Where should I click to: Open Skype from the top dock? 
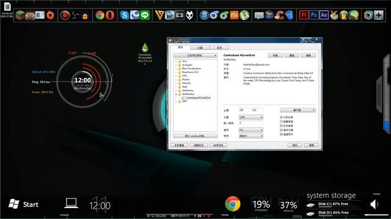(x=125, y=15)
